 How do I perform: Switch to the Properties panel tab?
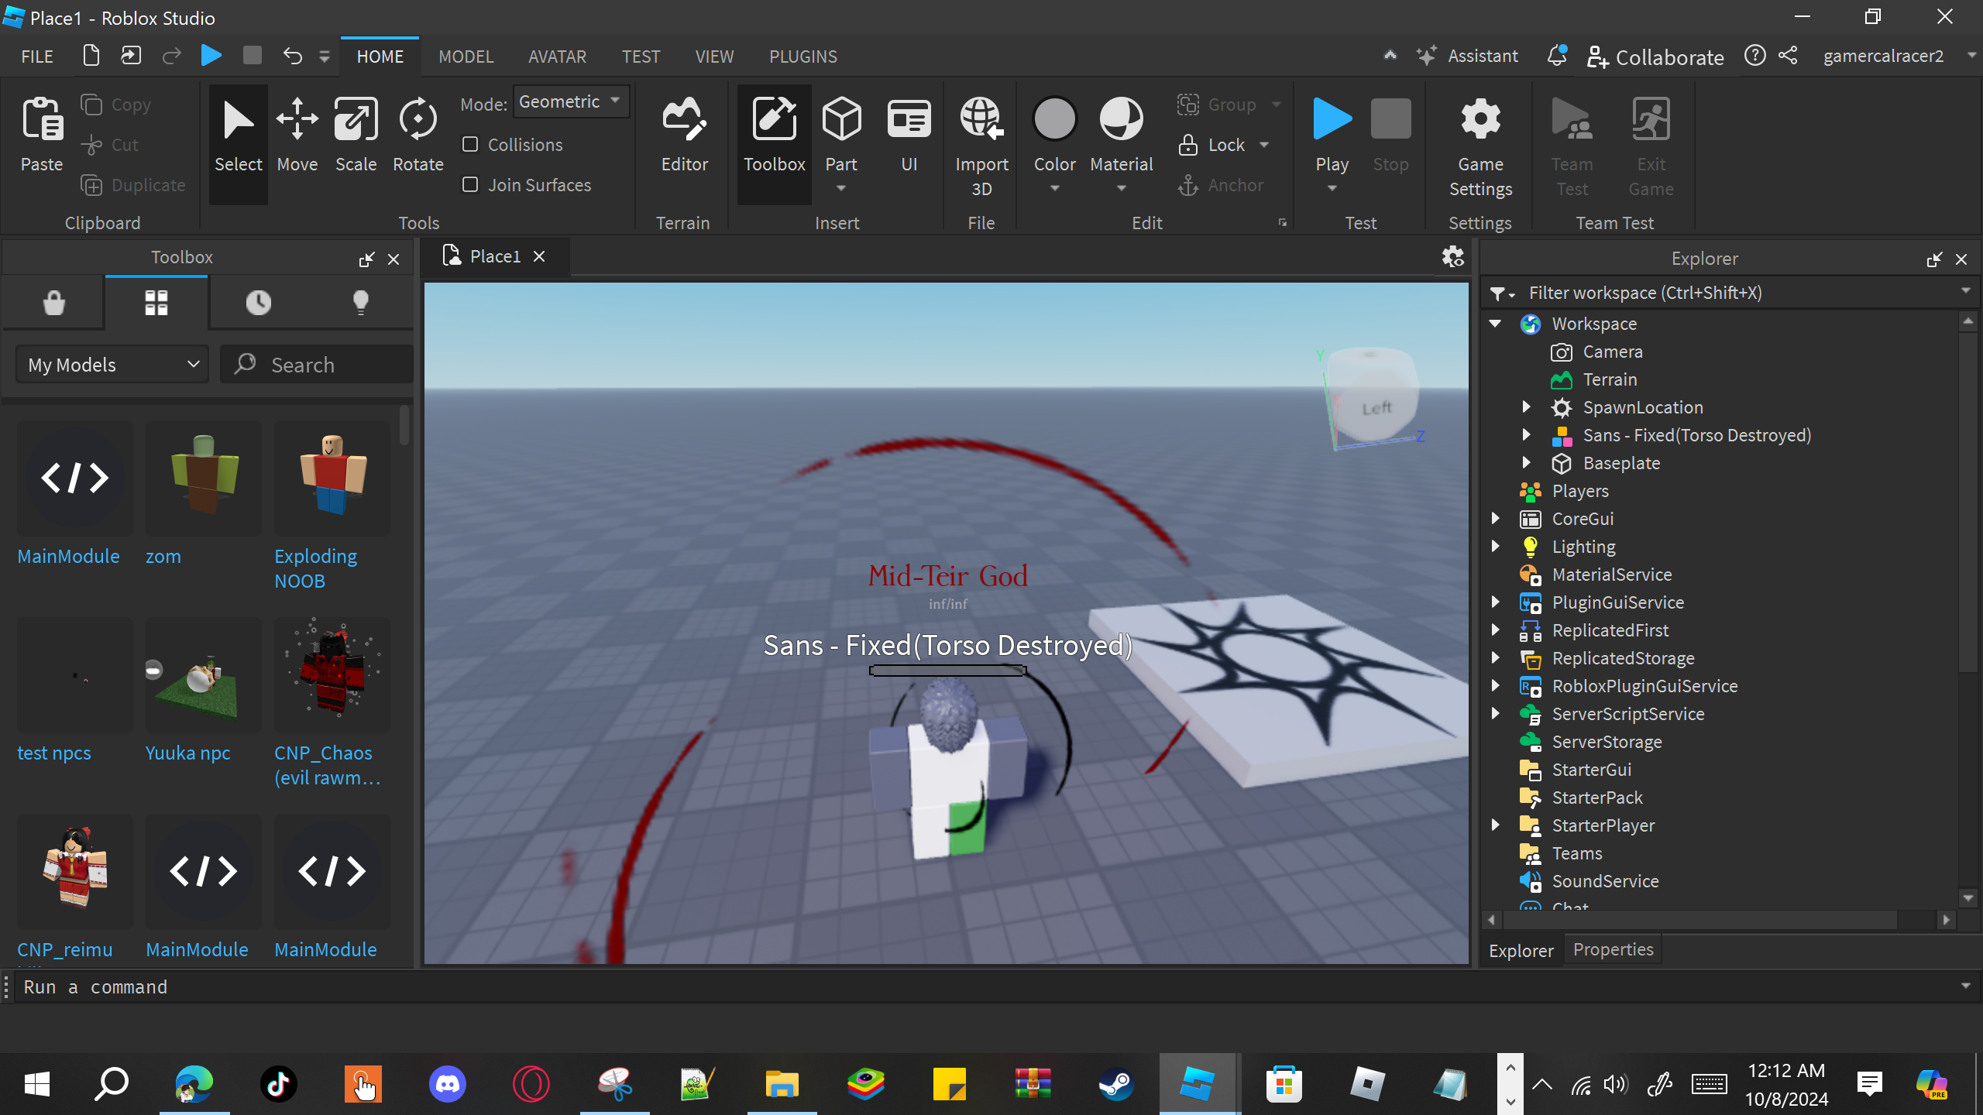point(1613,950)
